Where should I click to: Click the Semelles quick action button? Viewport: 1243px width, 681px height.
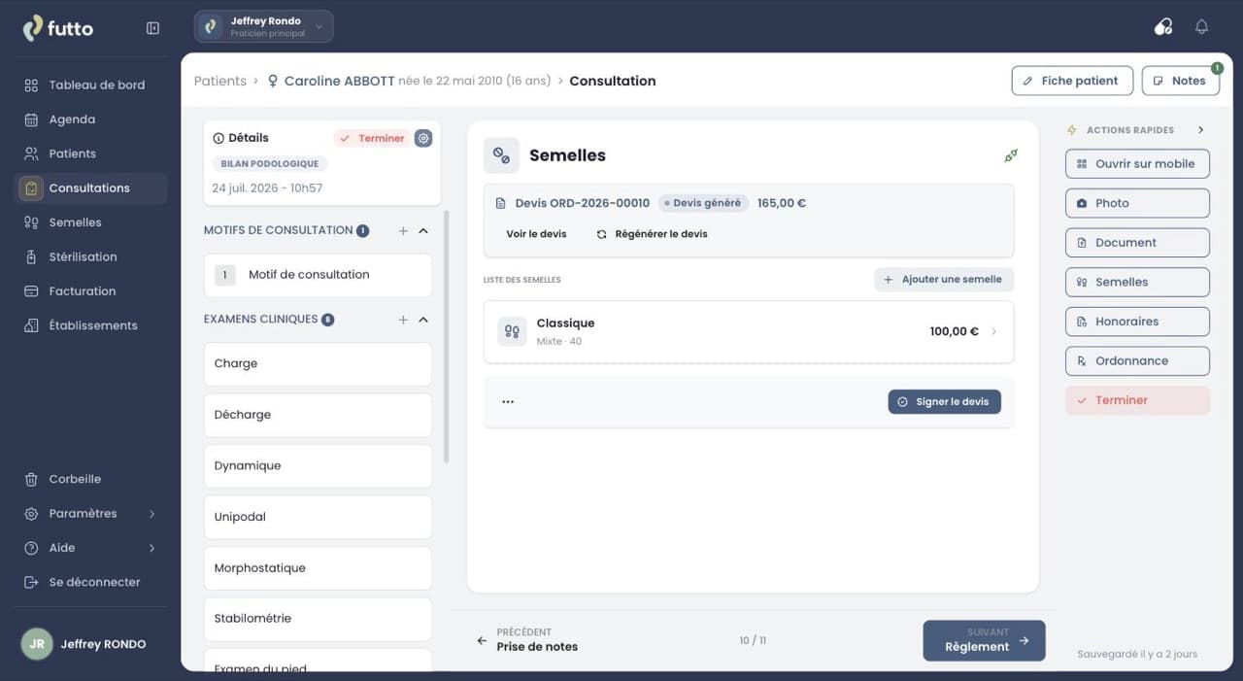tap(1137, 282)
